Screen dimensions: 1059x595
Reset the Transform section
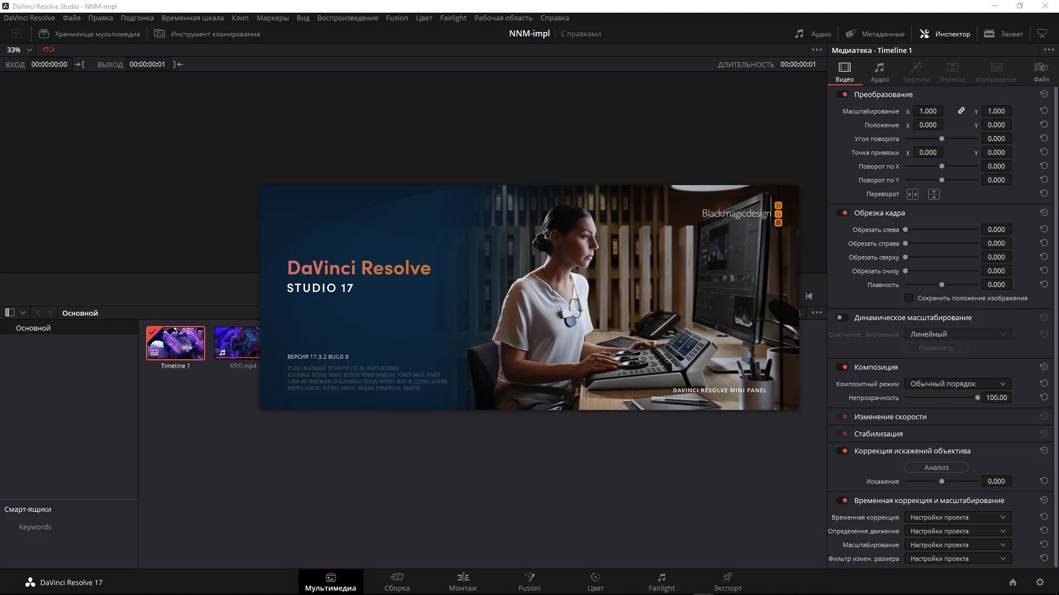coord(1044,94)
